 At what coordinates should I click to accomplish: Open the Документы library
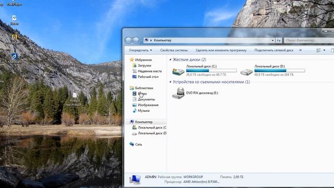[144, 99]
